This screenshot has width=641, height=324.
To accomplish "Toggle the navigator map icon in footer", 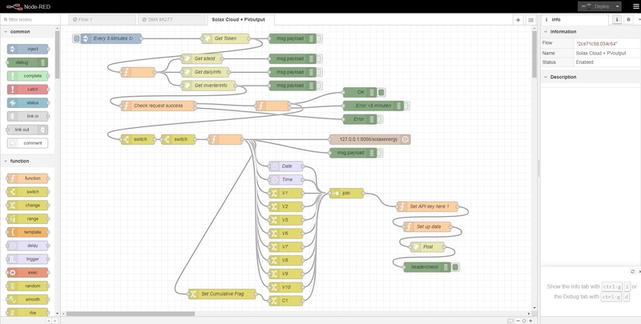I will coord(510,321).
